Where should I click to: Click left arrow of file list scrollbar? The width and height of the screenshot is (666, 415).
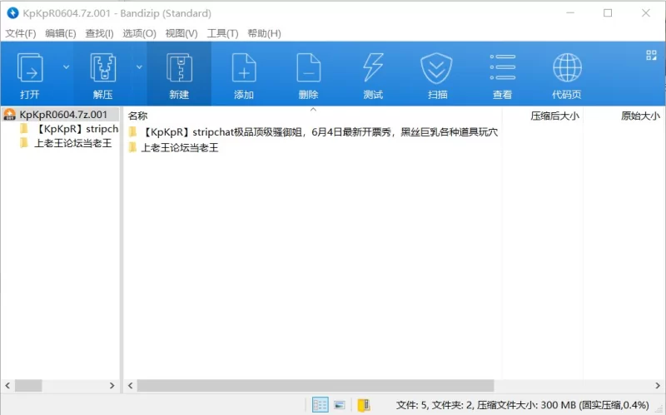[x=131, y=385]
